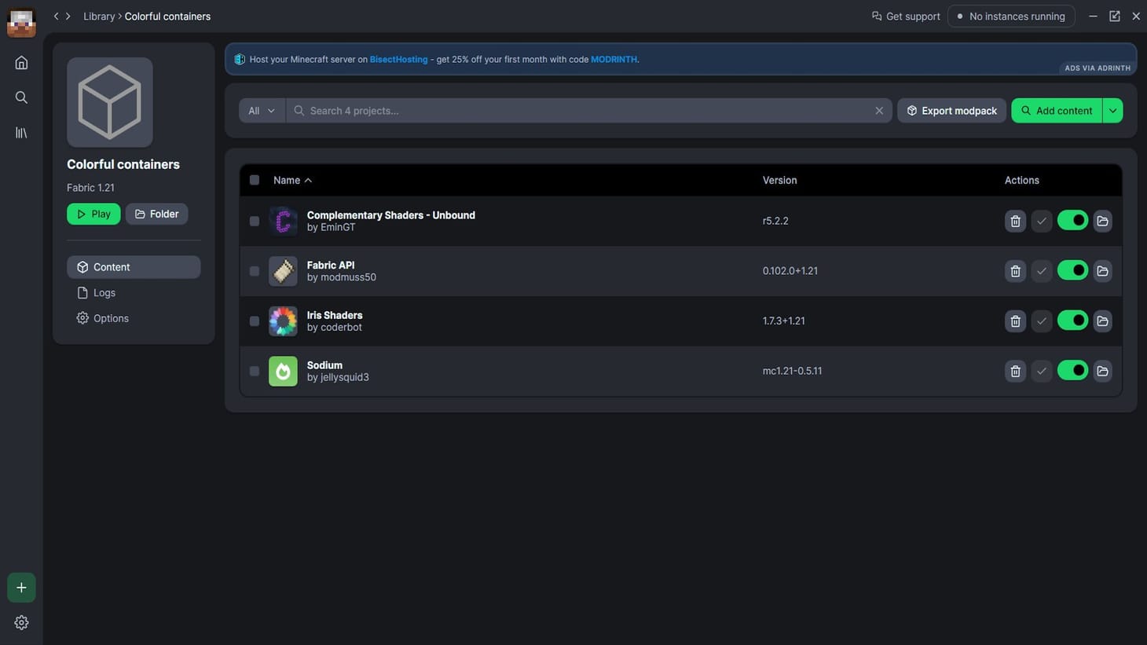Delete the Sodium mod with trash icon
The image size is (1147, 645).
point(1015,371)
